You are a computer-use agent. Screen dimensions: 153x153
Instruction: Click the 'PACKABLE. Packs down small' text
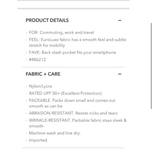72,101
